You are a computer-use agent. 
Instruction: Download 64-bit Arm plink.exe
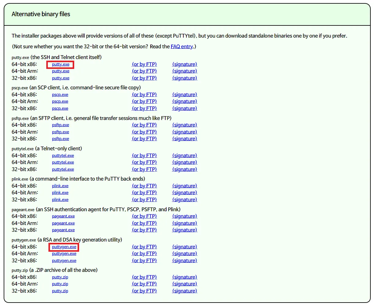[60, 193]
